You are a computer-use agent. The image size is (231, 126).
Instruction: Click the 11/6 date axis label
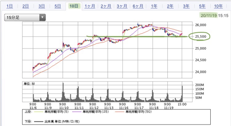[x=33, y=108]
